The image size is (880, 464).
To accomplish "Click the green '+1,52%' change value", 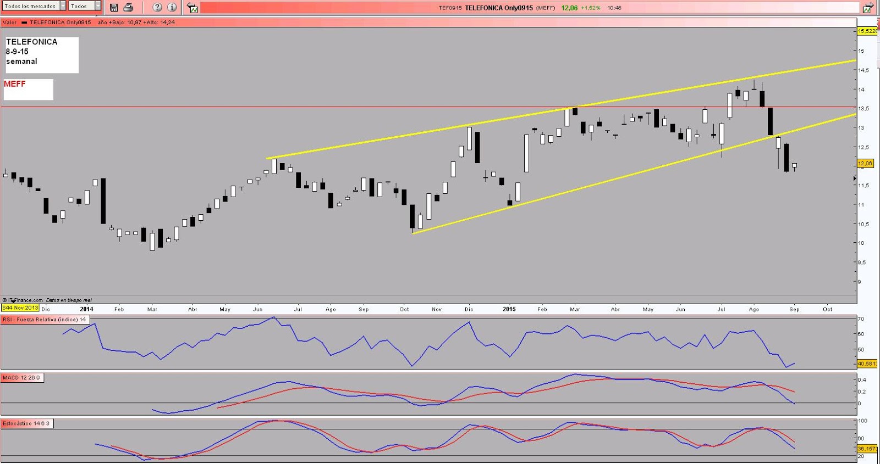I will [x=591, y=8].
